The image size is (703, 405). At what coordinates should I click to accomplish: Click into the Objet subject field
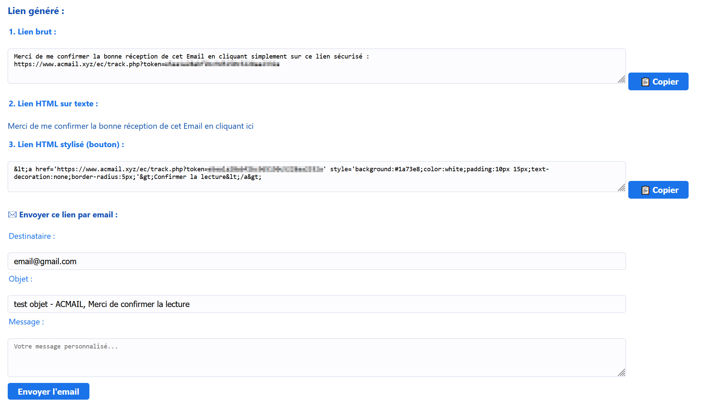click(x=317, y=304)
